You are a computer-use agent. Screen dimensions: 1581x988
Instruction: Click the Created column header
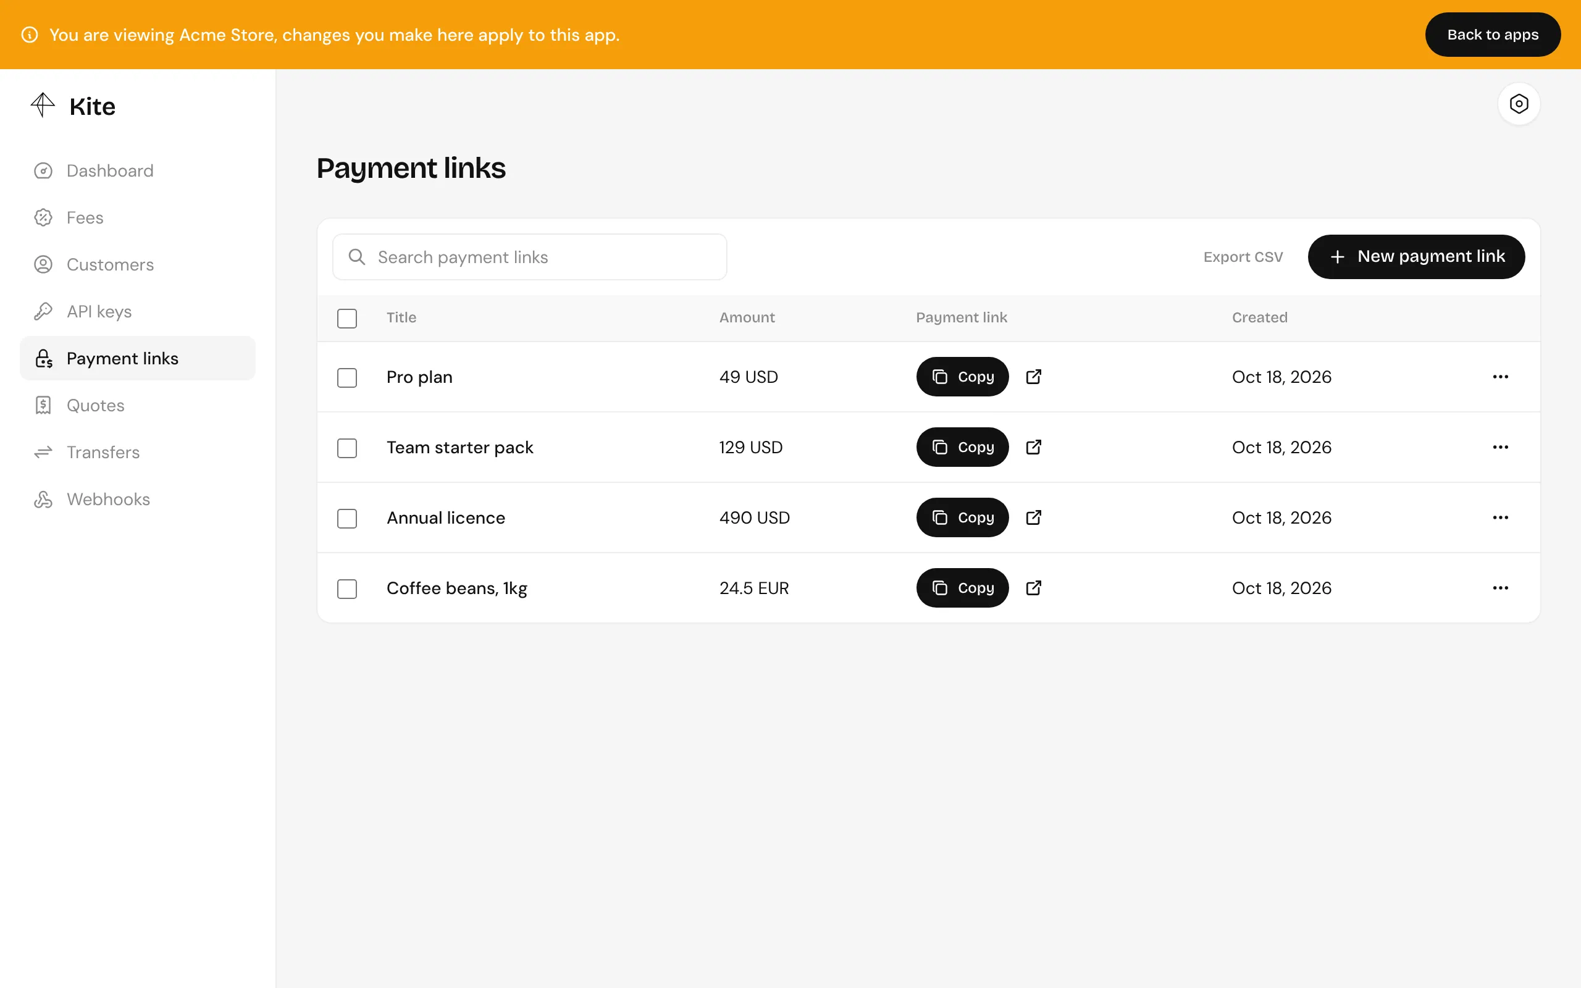point(1260,317)
